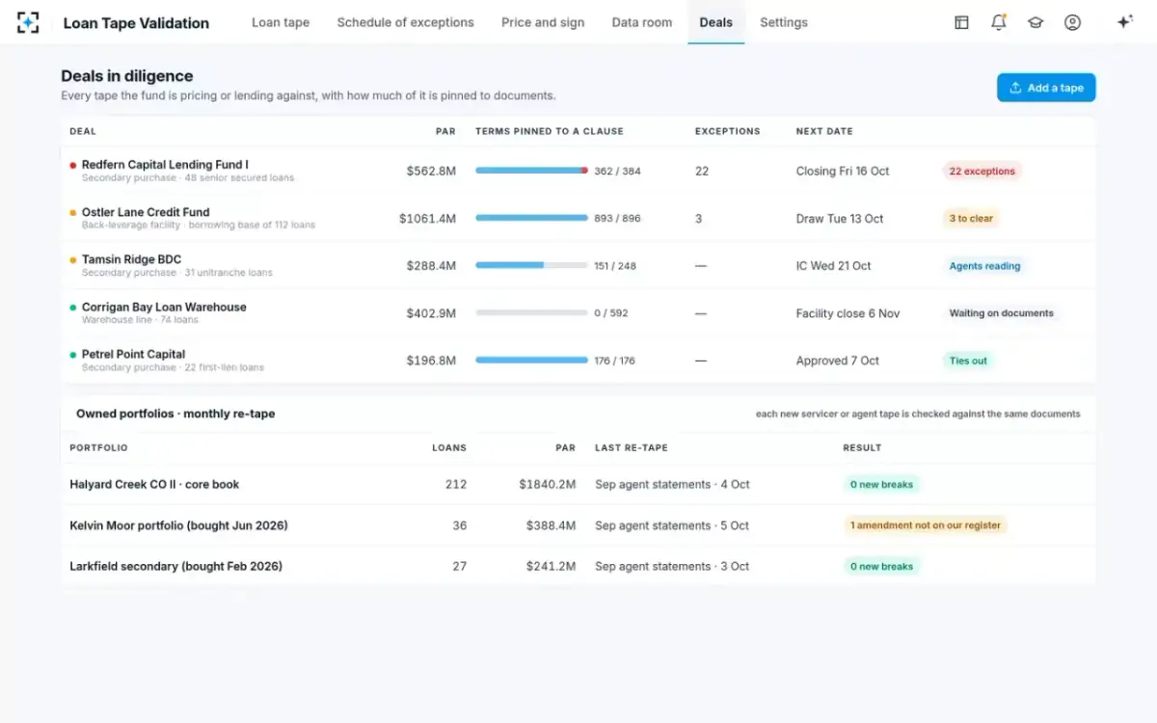Click IC Wed 21 Oct date
The image size is (1157, 723).
click(x=833, y=266)
